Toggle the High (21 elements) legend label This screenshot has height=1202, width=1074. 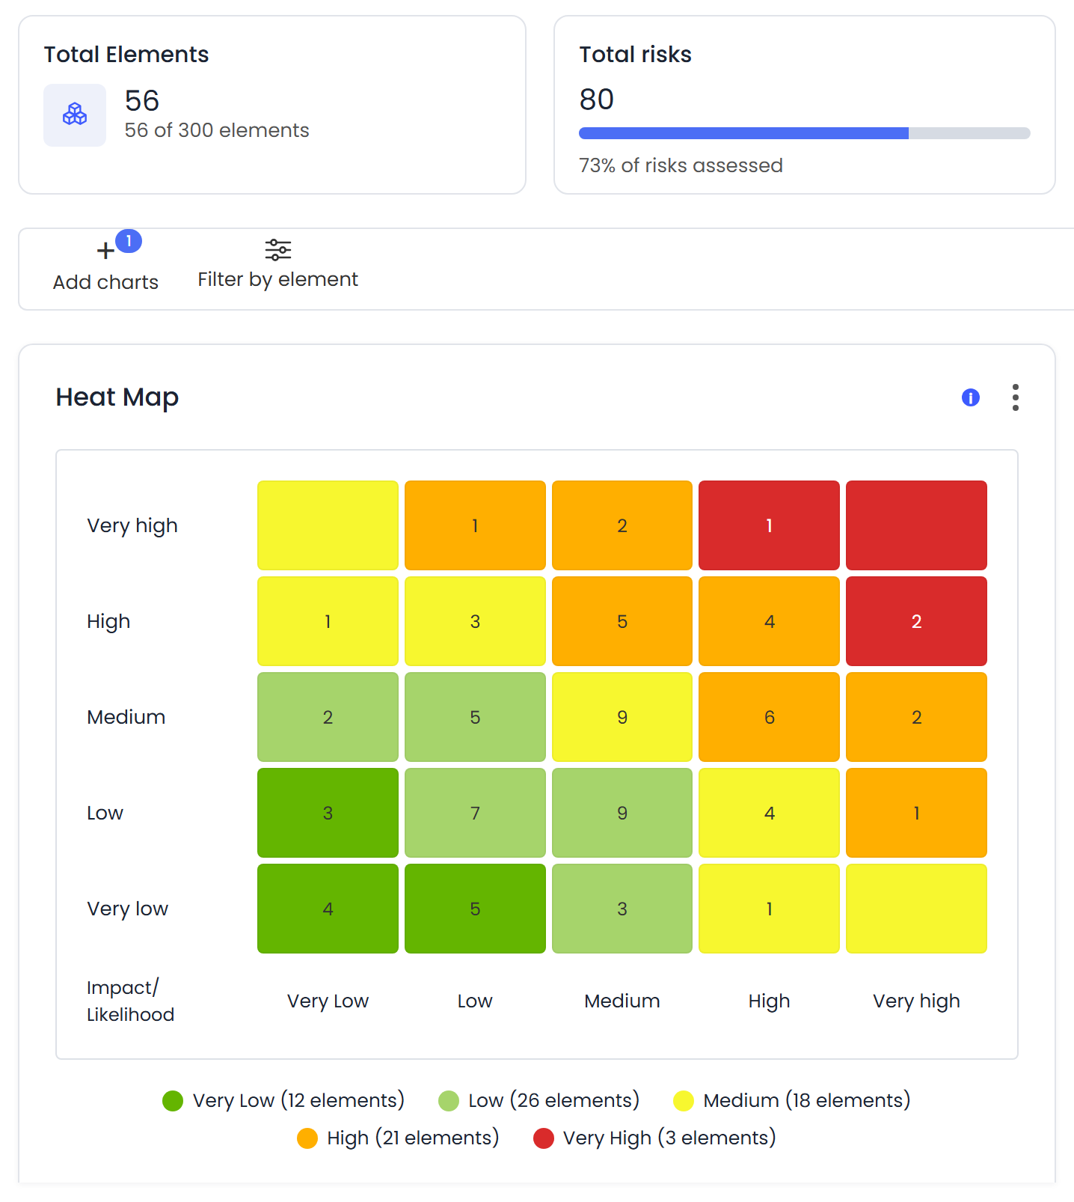[x=413, y=1138]
